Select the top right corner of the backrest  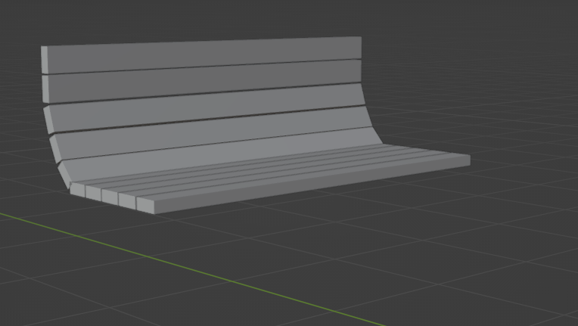coord(359,38)
